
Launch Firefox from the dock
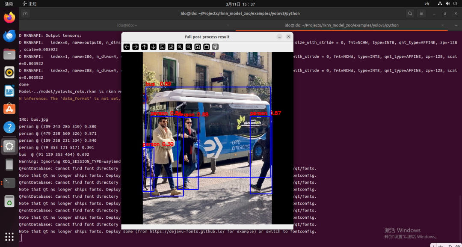point(9,18)
